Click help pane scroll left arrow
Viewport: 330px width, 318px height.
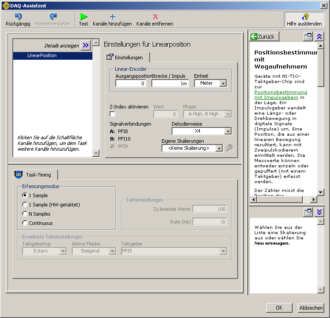(253, 199)
